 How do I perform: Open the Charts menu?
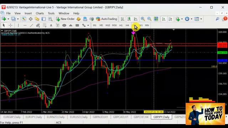point(40,13)
